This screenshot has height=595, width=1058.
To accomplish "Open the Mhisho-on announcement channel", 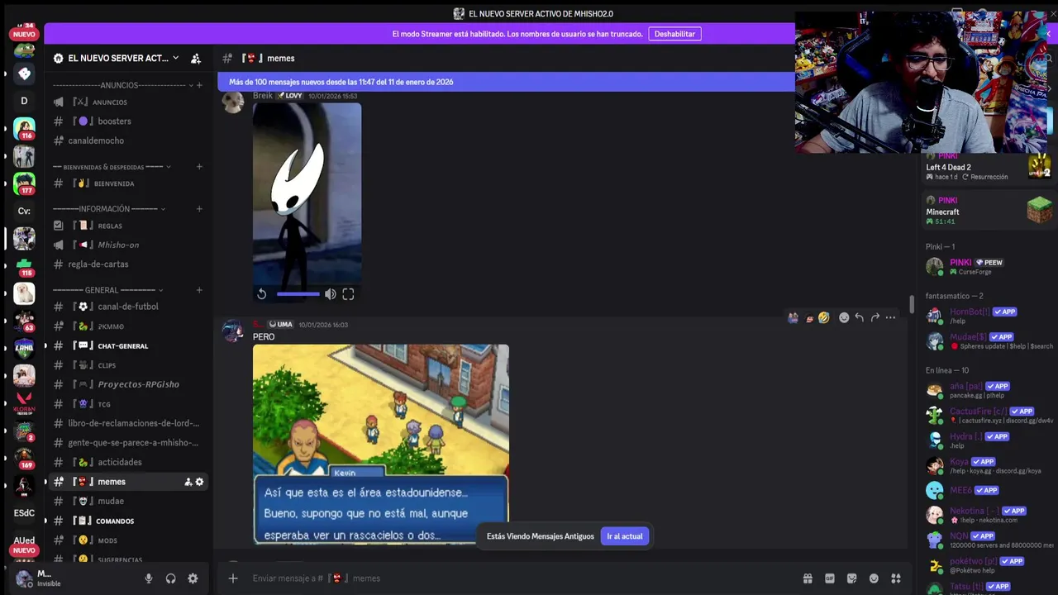I will coord(126,245).
